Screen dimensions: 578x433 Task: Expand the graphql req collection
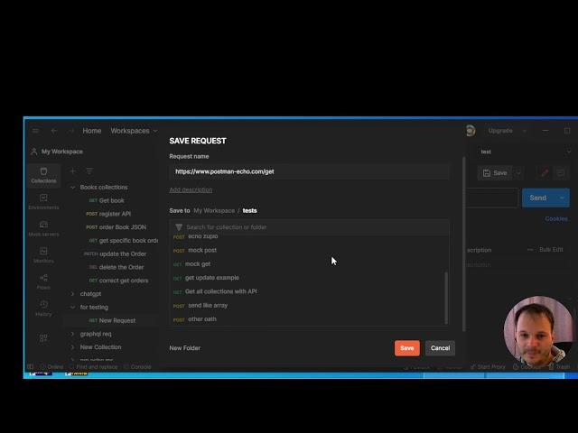pos(72,334)
